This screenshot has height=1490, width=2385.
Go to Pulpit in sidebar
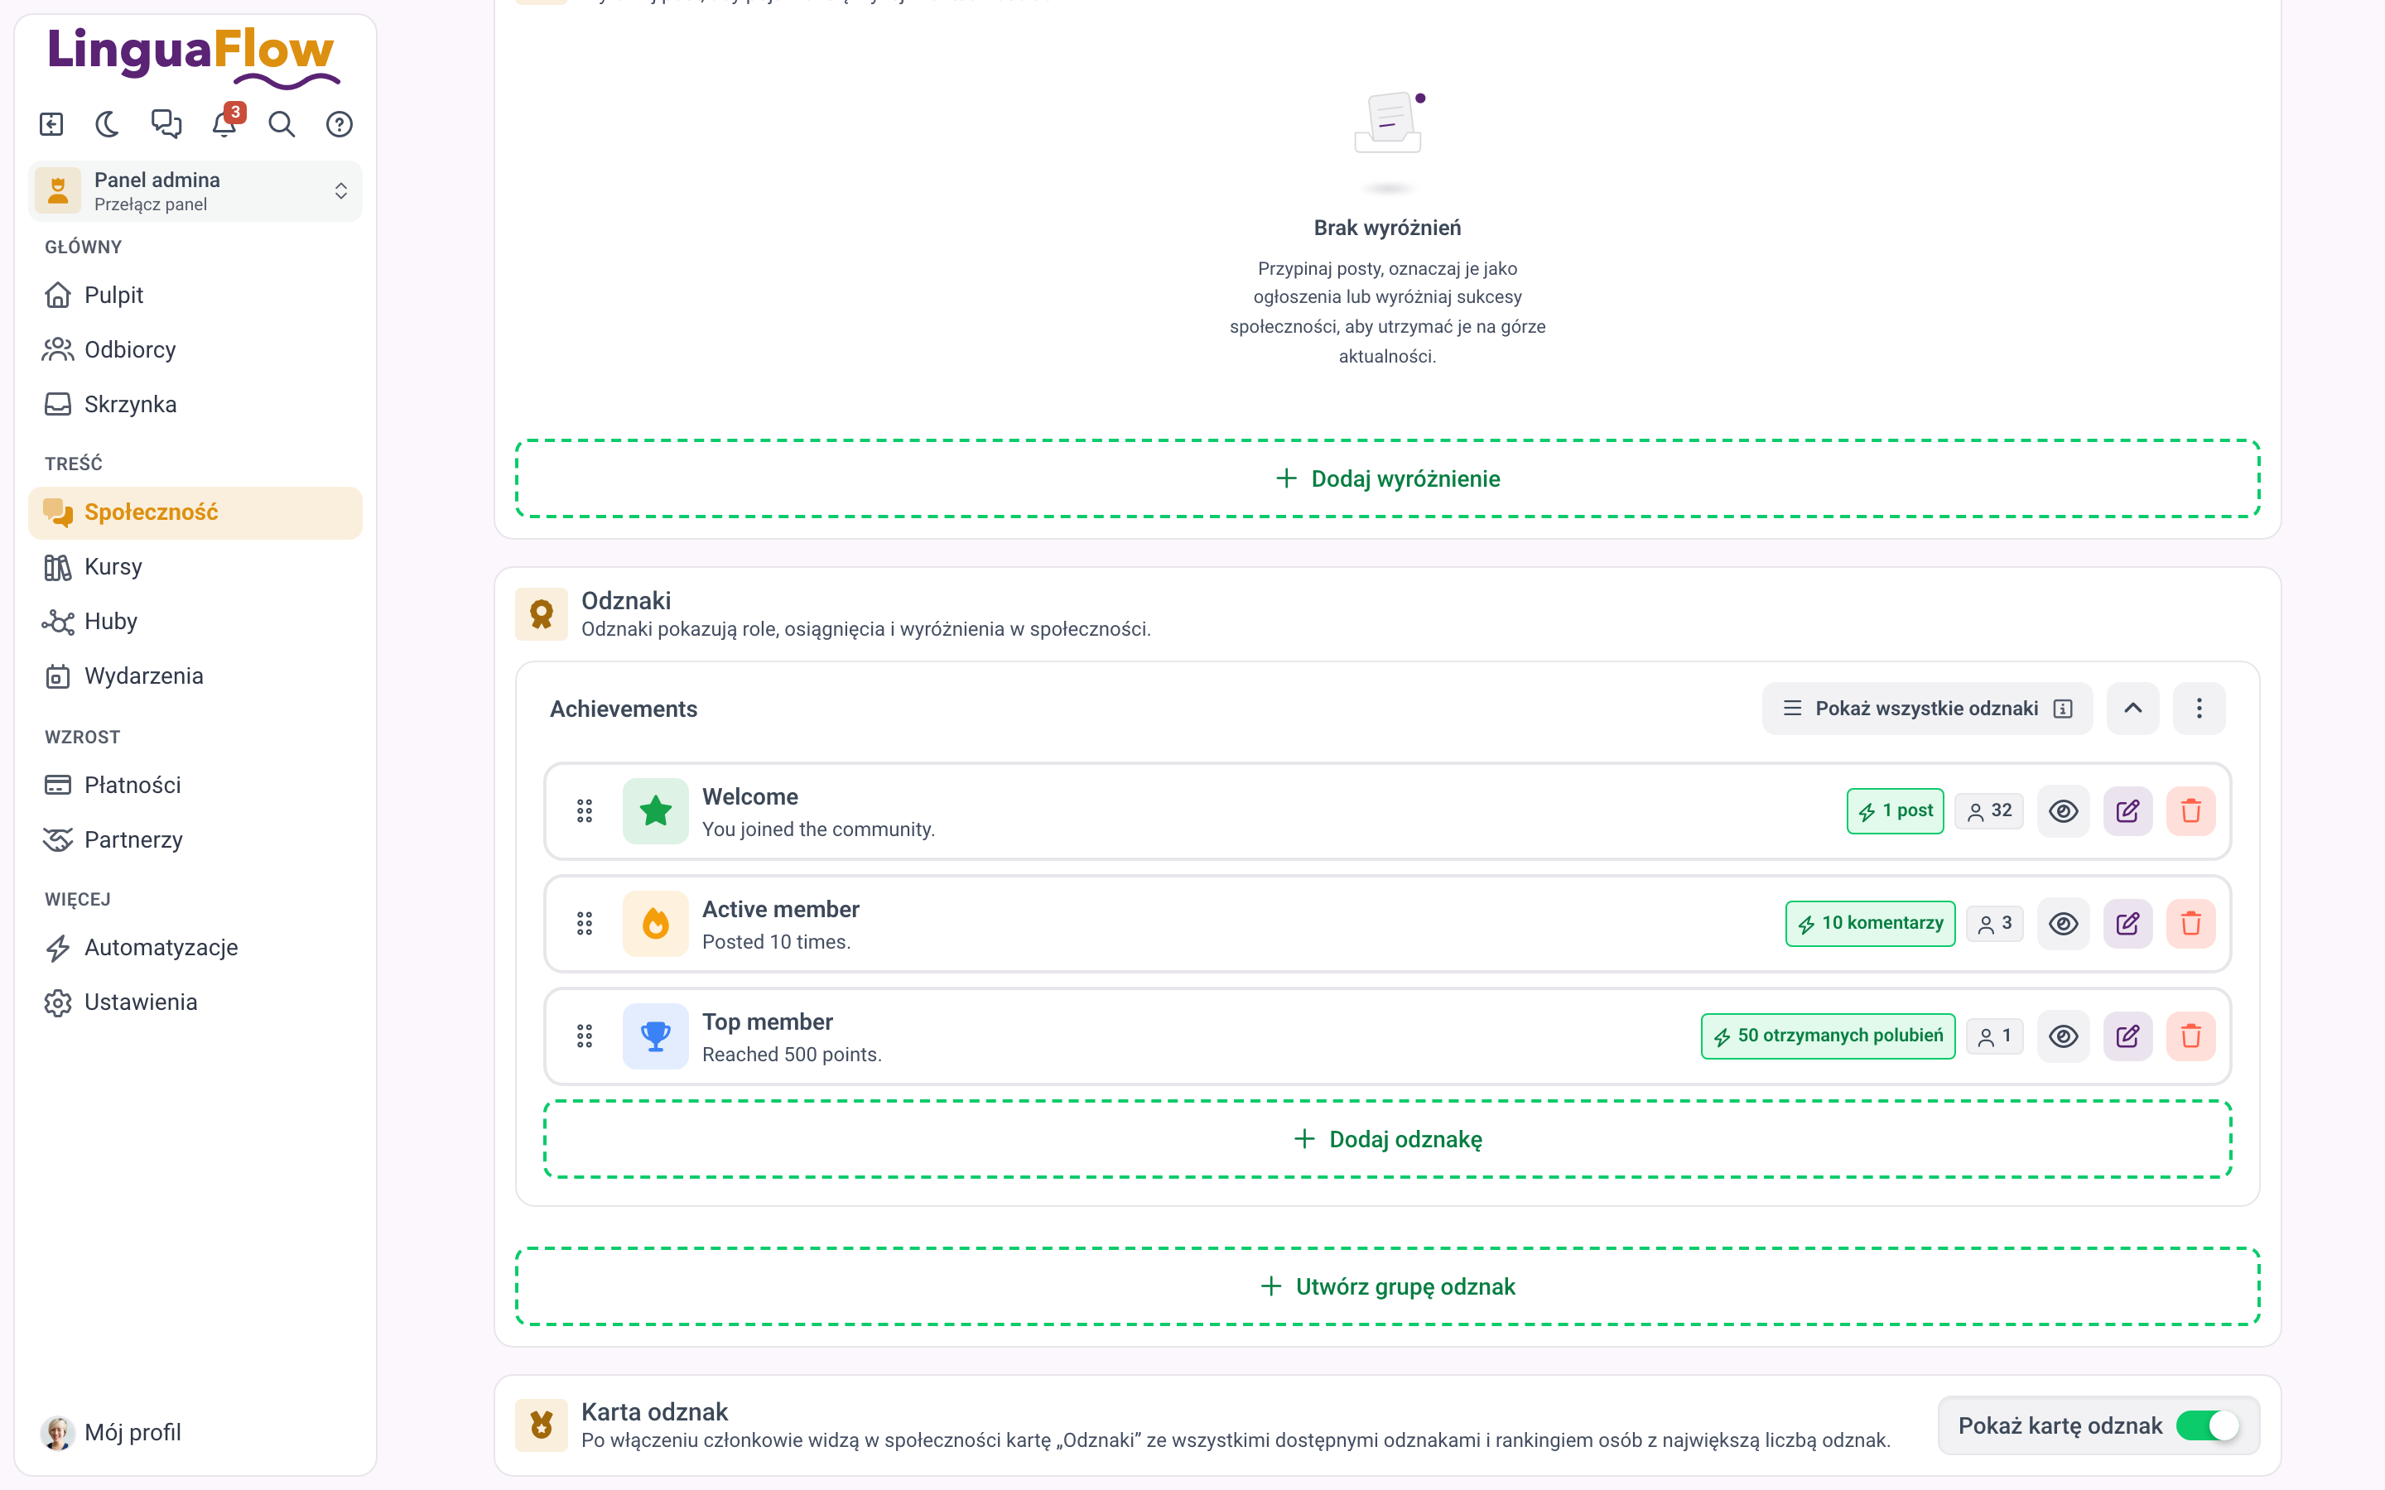[x=195, y=295]
